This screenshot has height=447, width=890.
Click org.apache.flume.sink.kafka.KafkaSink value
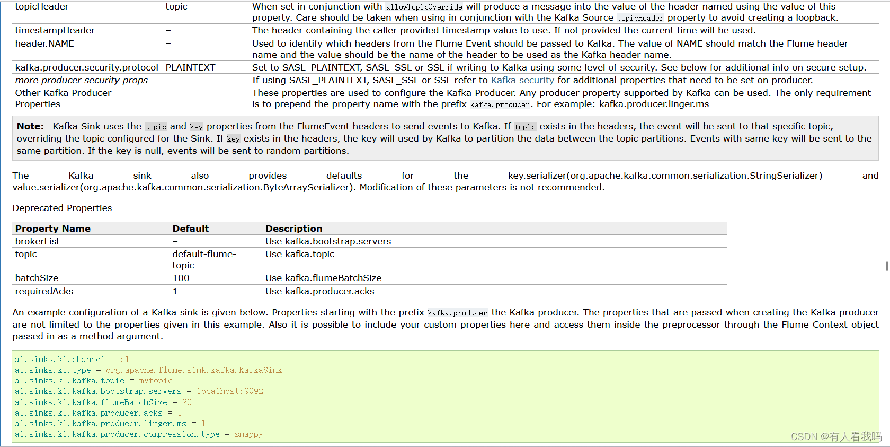[194, 370]
